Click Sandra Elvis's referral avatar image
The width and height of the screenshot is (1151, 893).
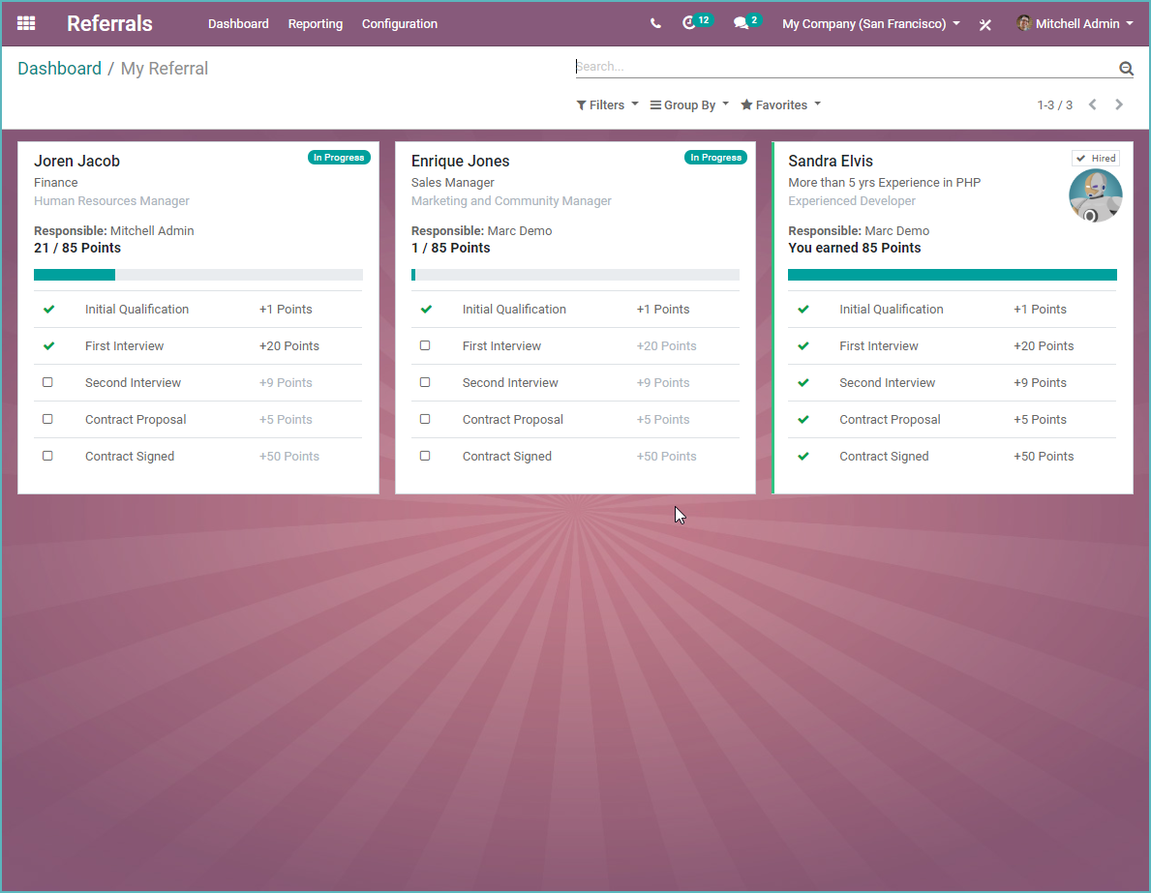[1096, 194]
